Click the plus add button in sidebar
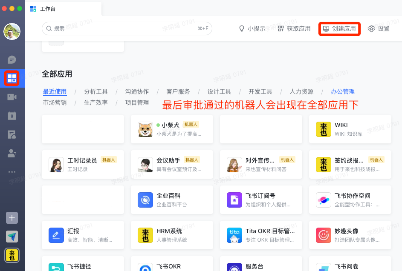402x271 pixels. coord(12,218)
